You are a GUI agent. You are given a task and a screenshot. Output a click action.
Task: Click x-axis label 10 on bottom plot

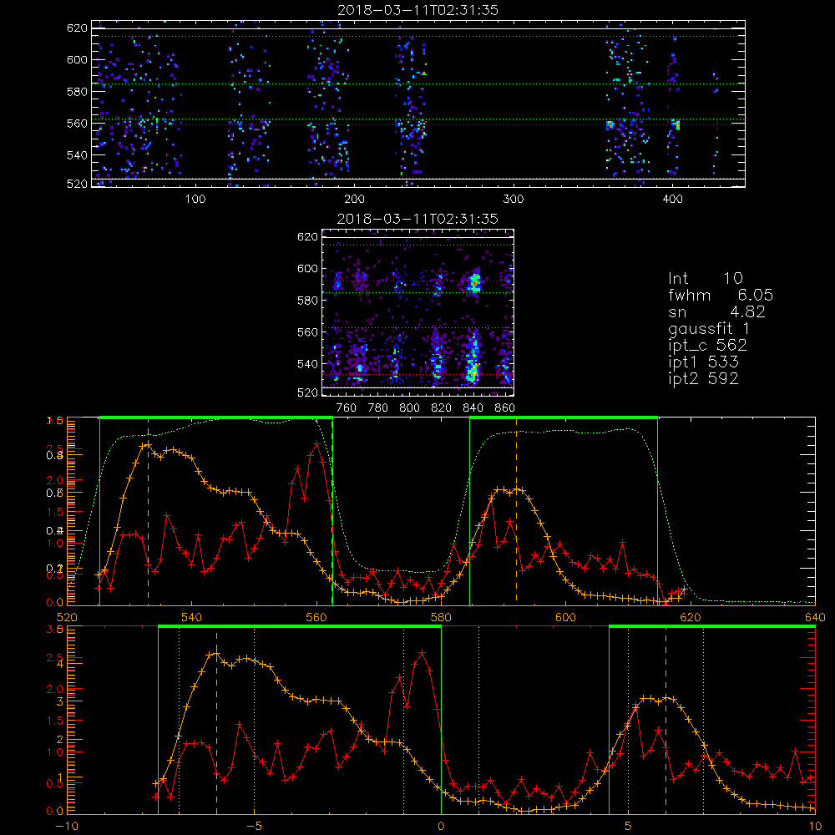point(815,827)
